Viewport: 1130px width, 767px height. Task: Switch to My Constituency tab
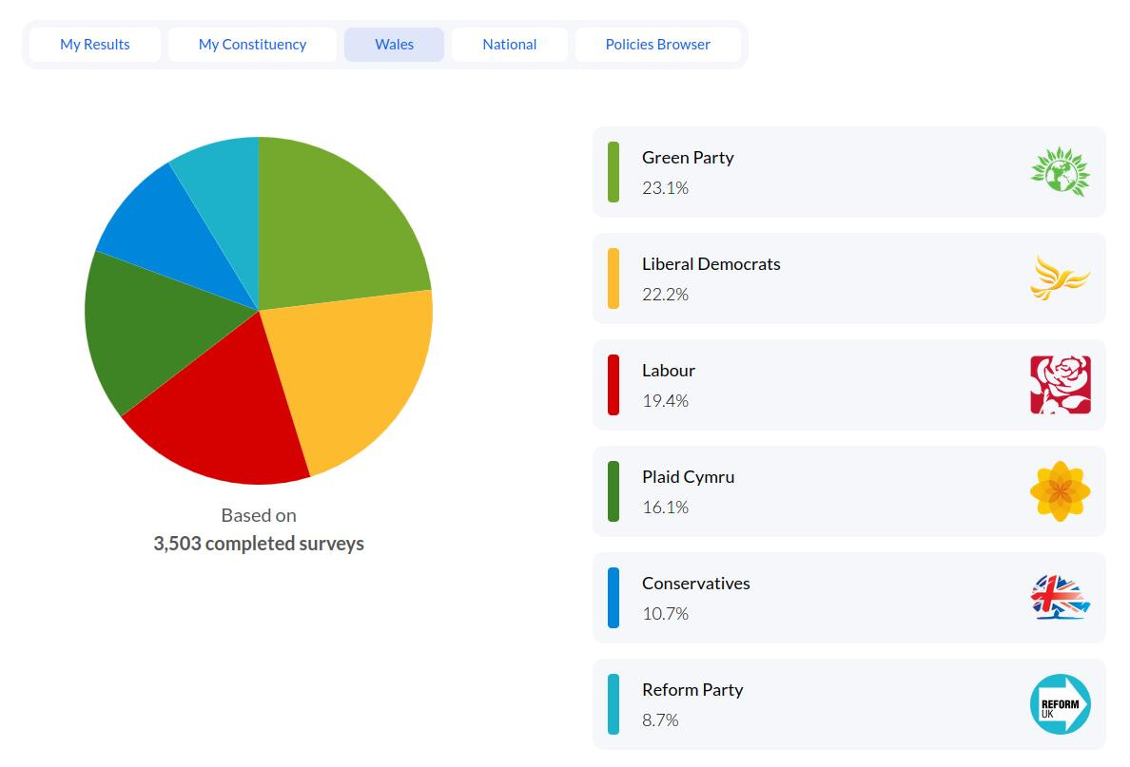click(252, 45)
